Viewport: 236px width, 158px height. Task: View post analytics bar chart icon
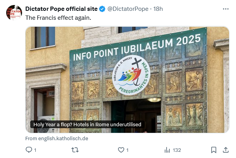click(x=167, y=150)
